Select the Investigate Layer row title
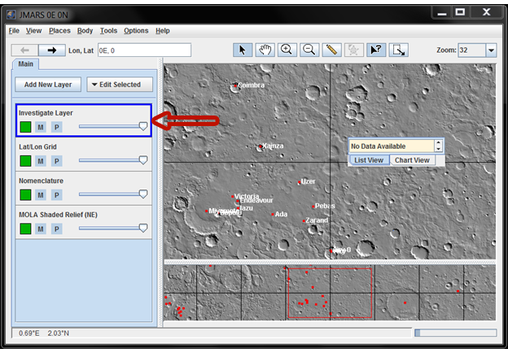 [46, 113]
